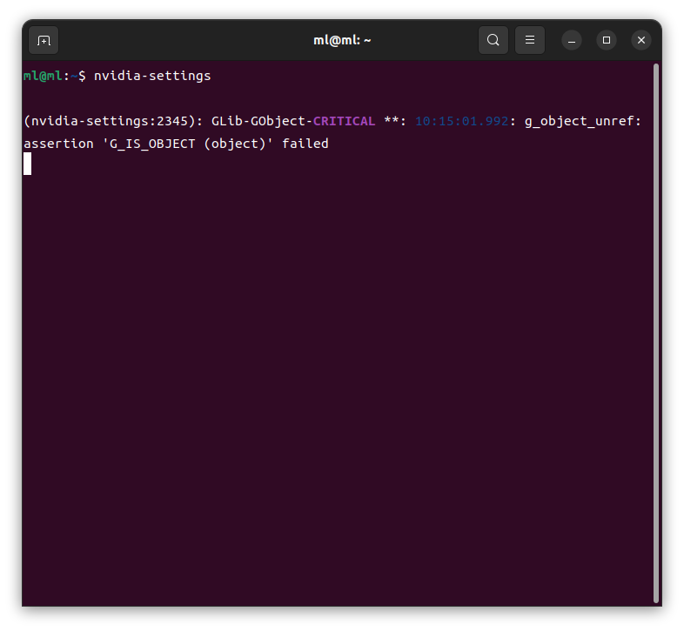This screenshot has height=631, width=684.
Task: Click the purple 'CRITICAL' word
Action: coord(345,121)
